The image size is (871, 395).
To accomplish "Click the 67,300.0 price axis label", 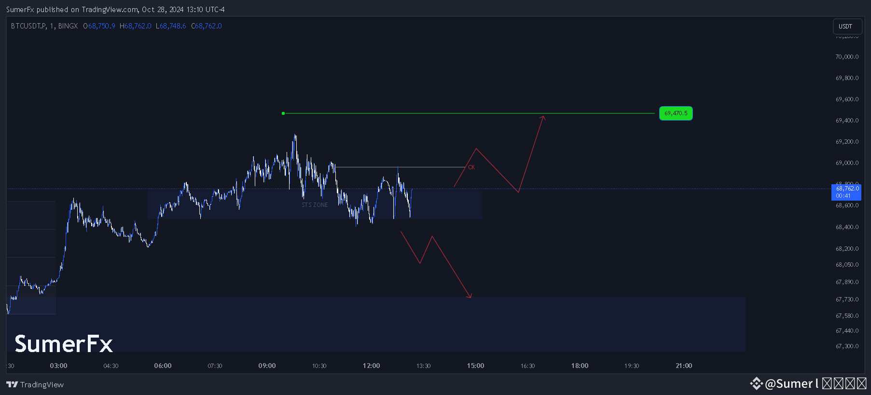I will click(847, 346).
